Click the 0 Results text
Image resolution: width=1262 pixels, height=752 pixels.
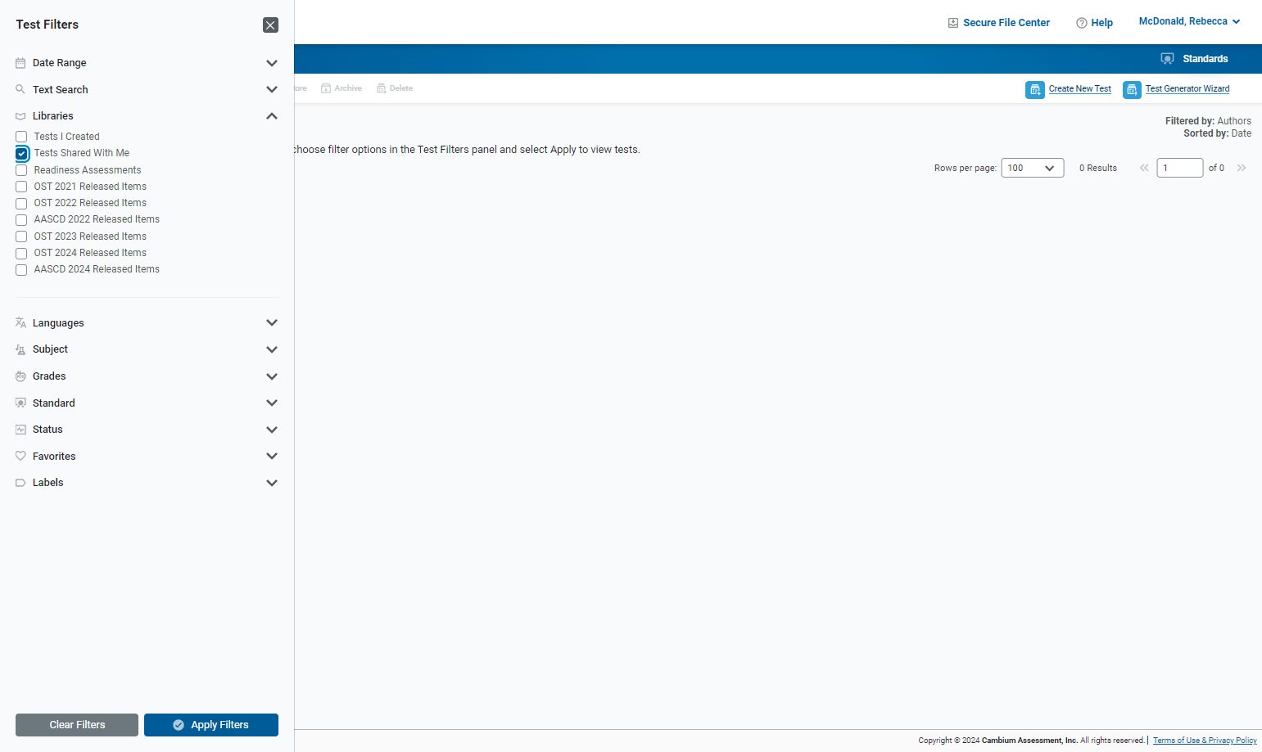1098,168
